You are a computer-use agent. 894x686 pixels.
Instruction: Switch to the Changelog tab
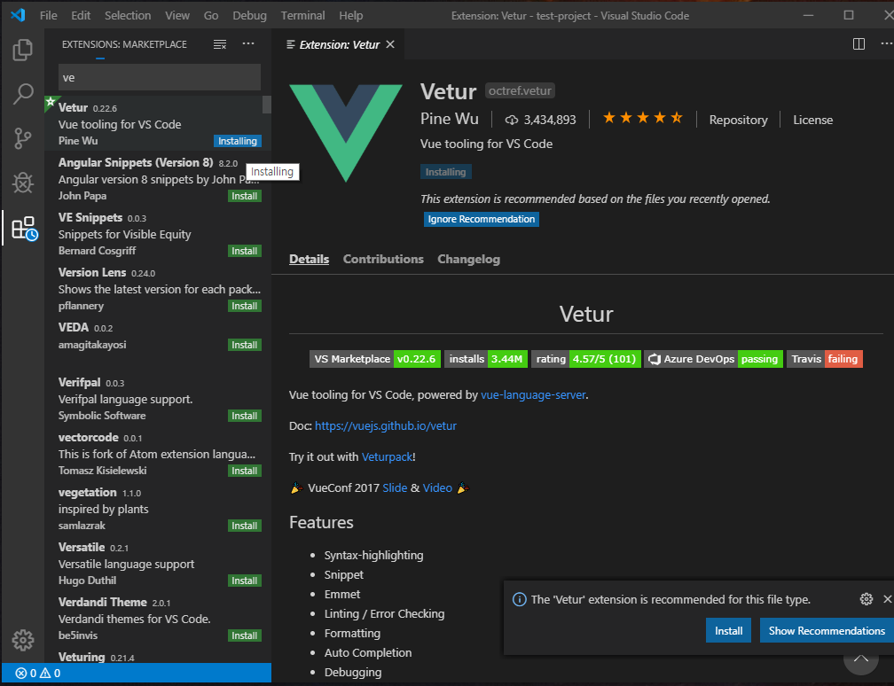[468, 259]
